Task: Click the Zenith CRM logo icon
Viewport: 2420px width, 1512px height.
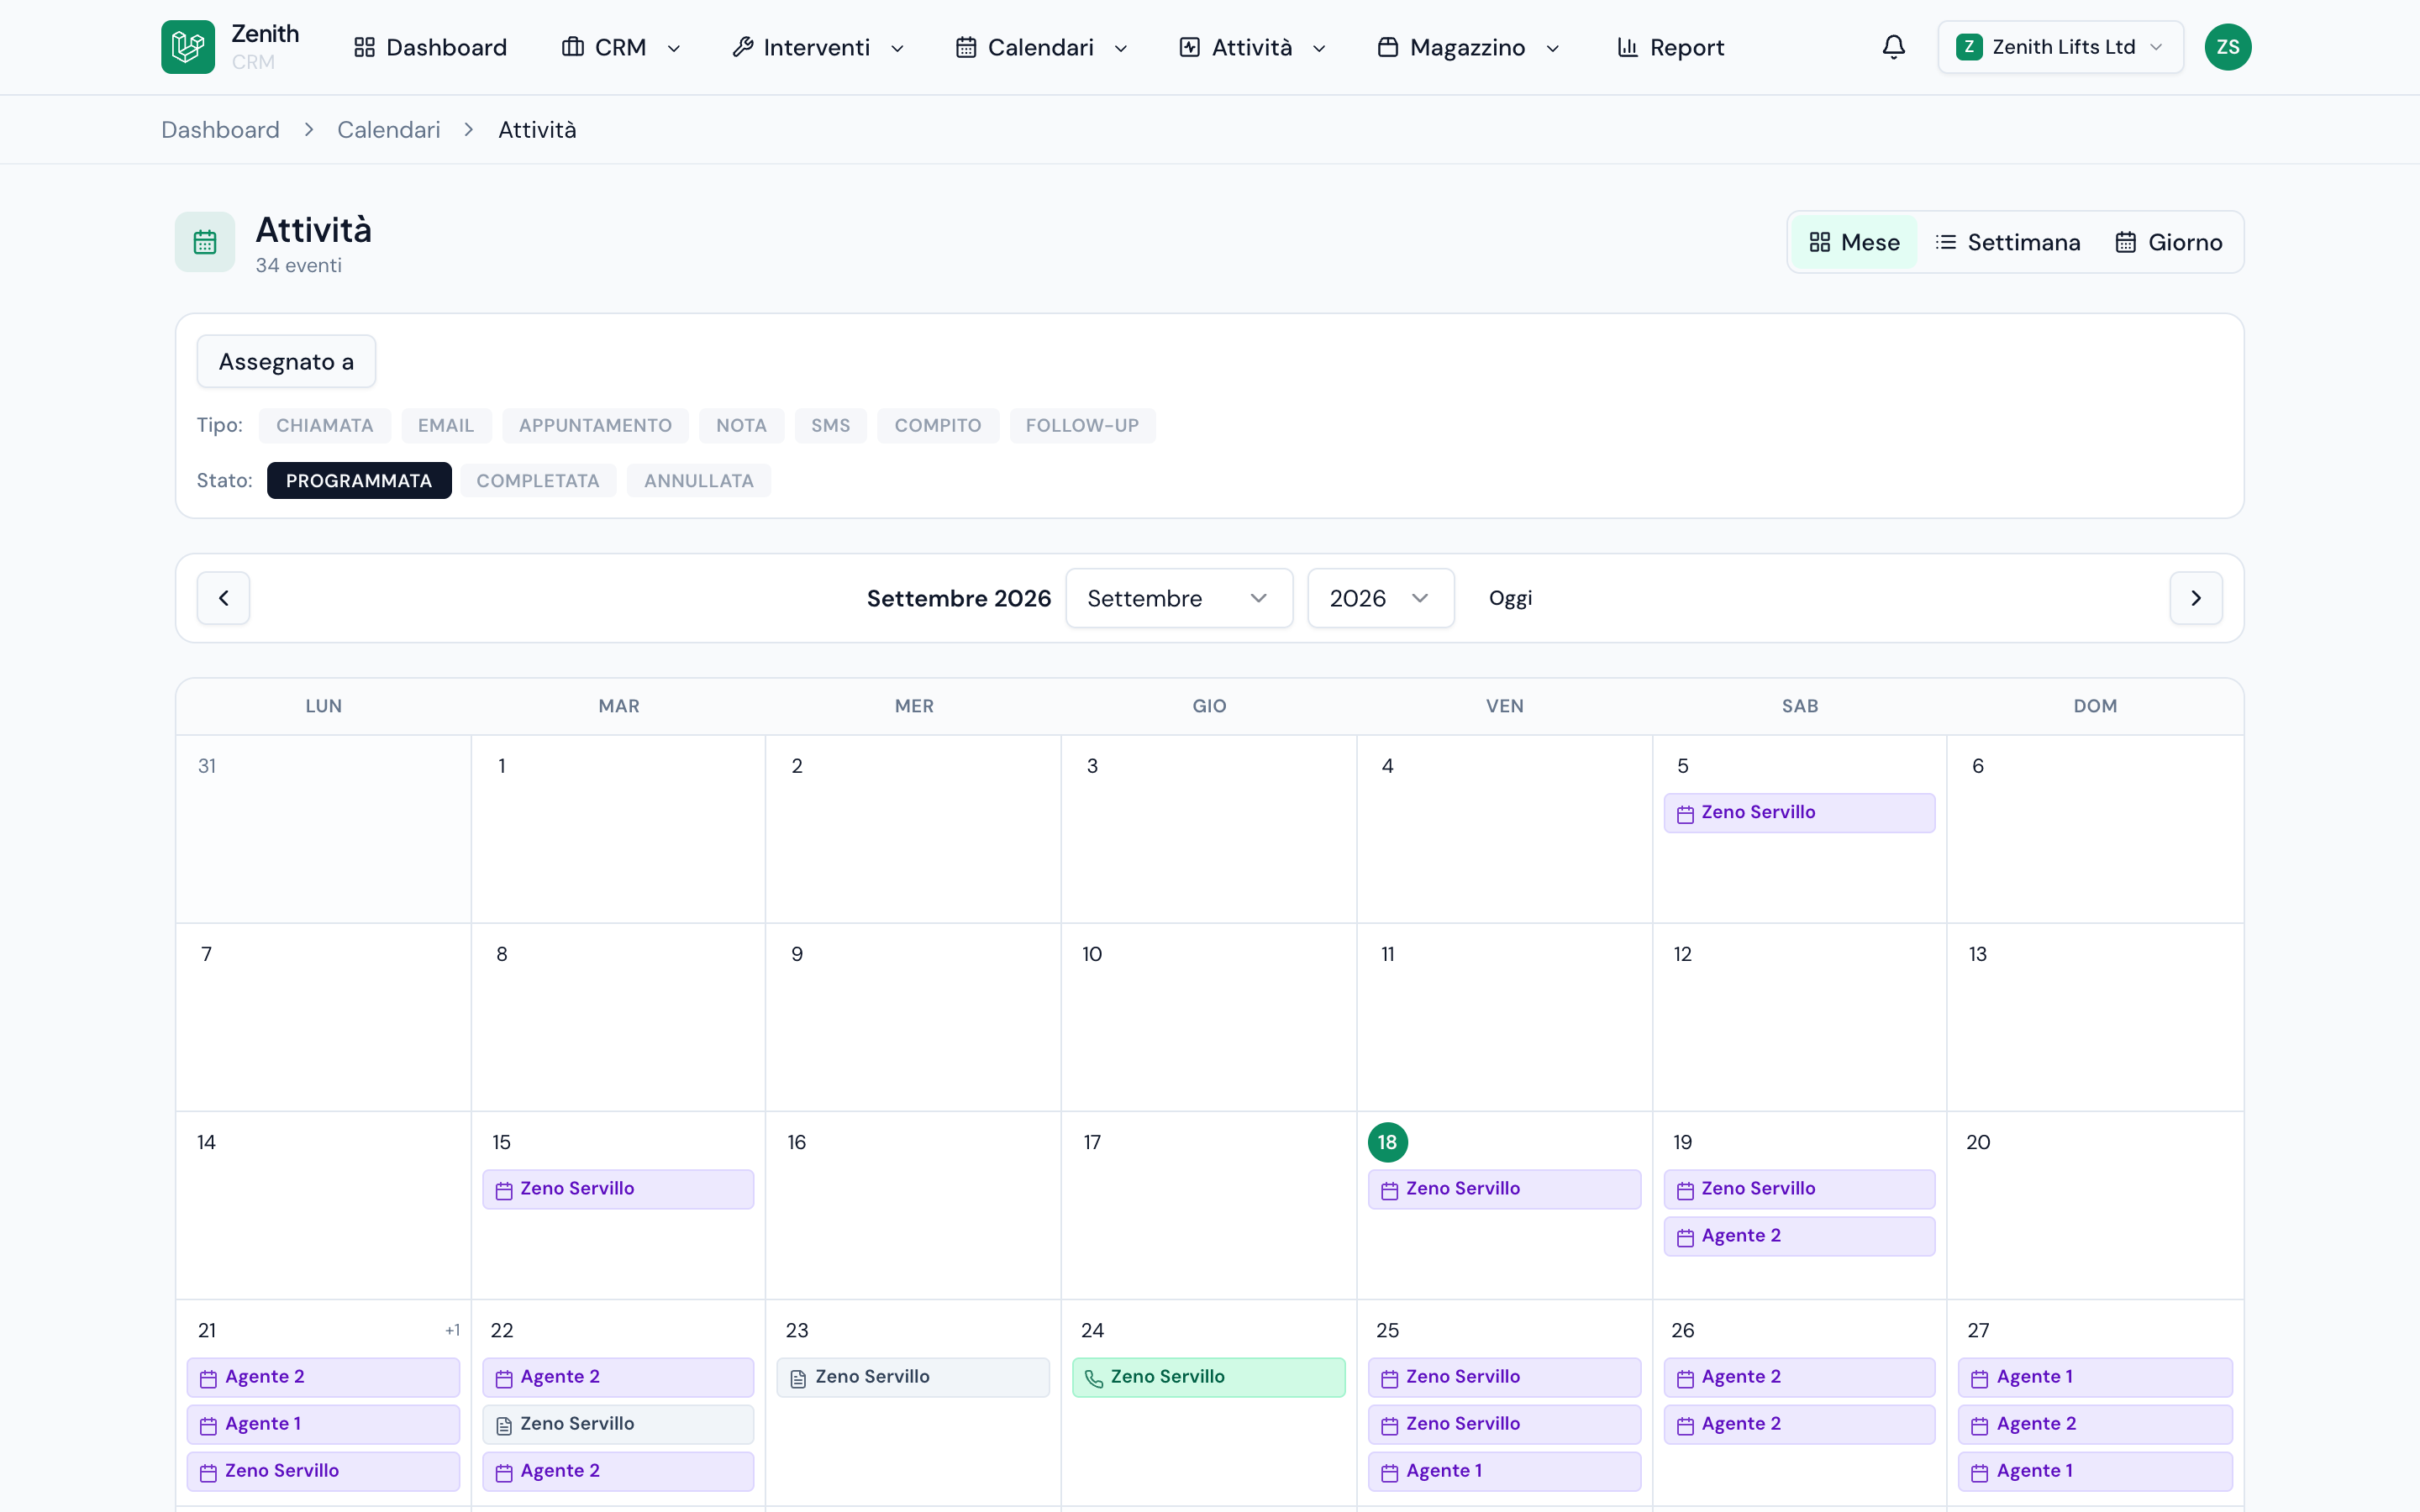Action: tap(188, 47)
